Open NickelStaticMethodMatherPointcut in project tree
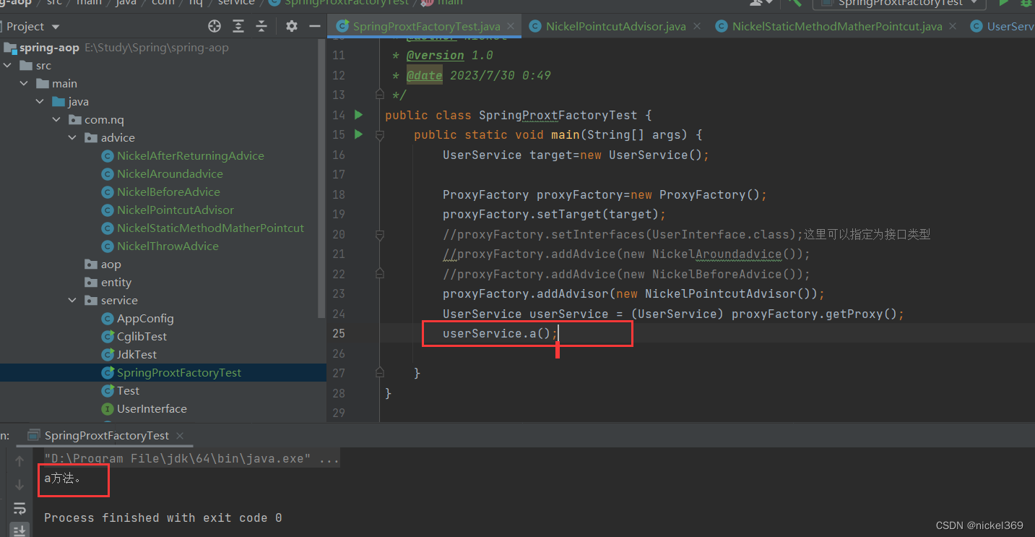The width and height of the screenshot is (1035, 537). (x=210, y=228)
